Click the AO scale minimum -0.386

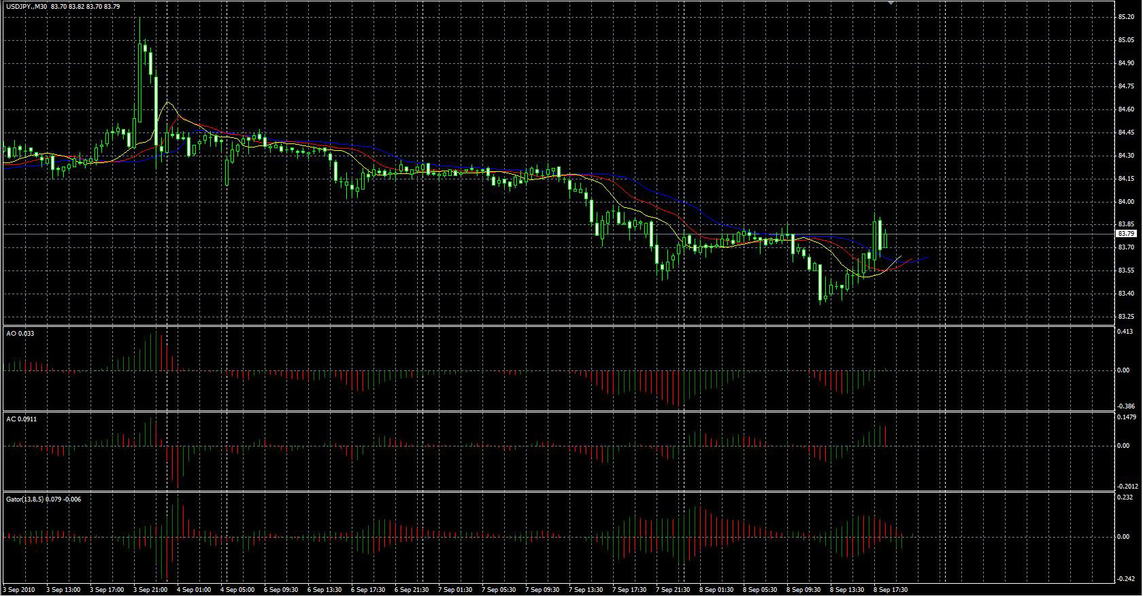[1126, 406]
